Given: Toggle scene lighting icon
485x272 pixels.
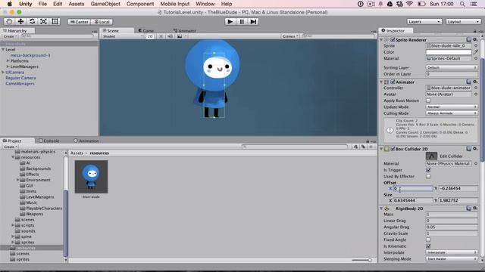Looking at the screenshot, I should coord(161,36).
